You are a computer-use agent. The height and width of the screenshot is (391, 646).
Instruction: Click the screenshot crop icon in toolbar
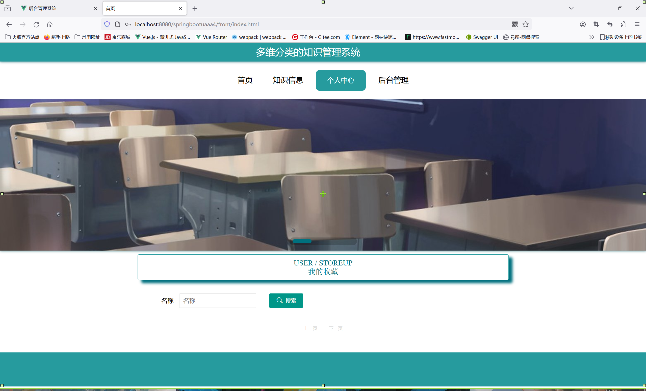(x=596, y=24)
